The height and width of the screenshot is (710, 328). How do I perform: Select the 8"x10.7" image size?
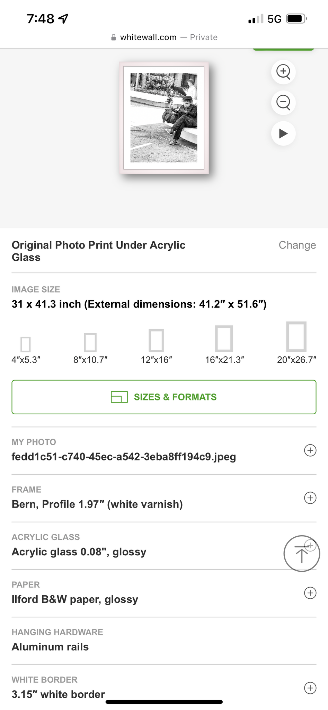[90, 347]
